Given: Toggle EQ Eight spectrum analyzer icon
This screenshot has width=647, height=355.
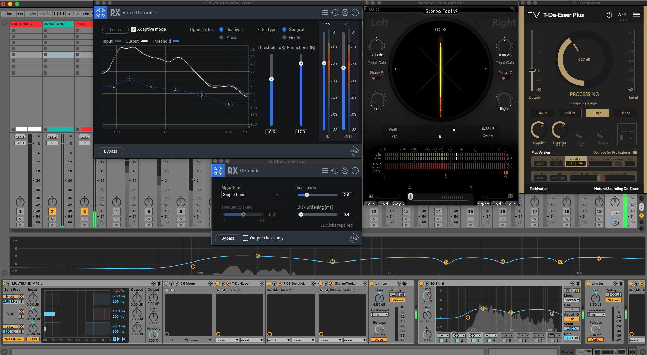Looking at the screenshot, I should (576, 290).
